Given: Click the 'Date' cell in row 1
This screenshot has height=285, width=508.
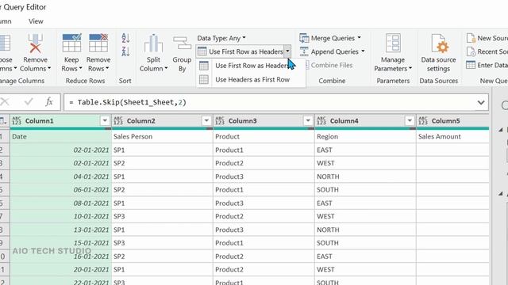Looking at the screenshot, I should tap(60, 136).
